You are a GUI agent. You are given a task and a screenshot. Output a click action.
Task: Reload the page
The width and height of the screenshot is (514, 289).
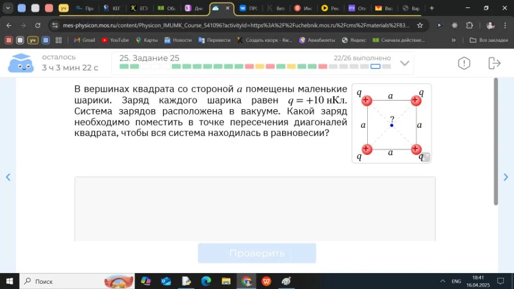click(38, 25)
